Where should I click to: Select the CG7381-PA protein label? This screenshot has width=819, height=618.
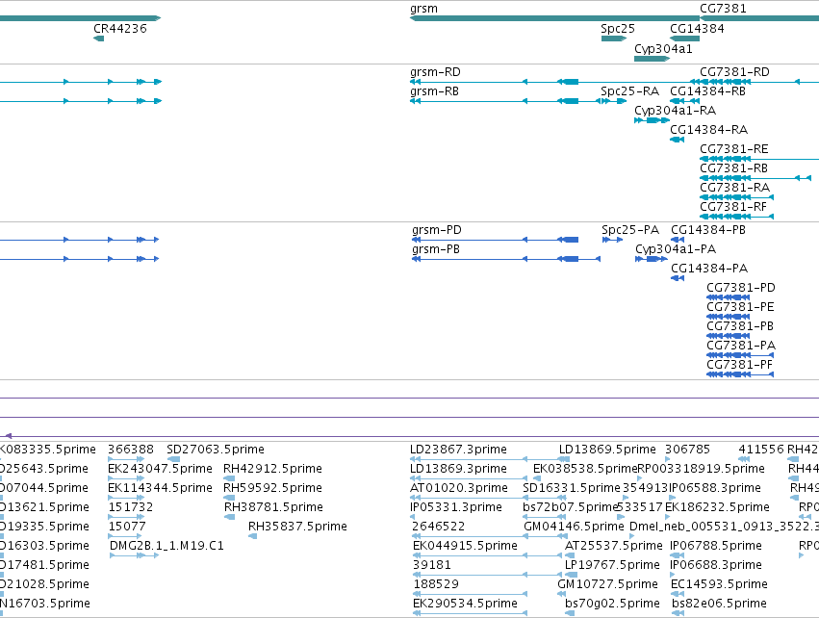click(741, 346)
